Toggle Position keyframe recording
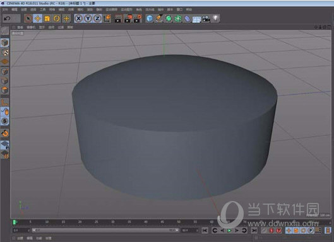Viewport: 334px width, 242px height. [x=289, y=231]
